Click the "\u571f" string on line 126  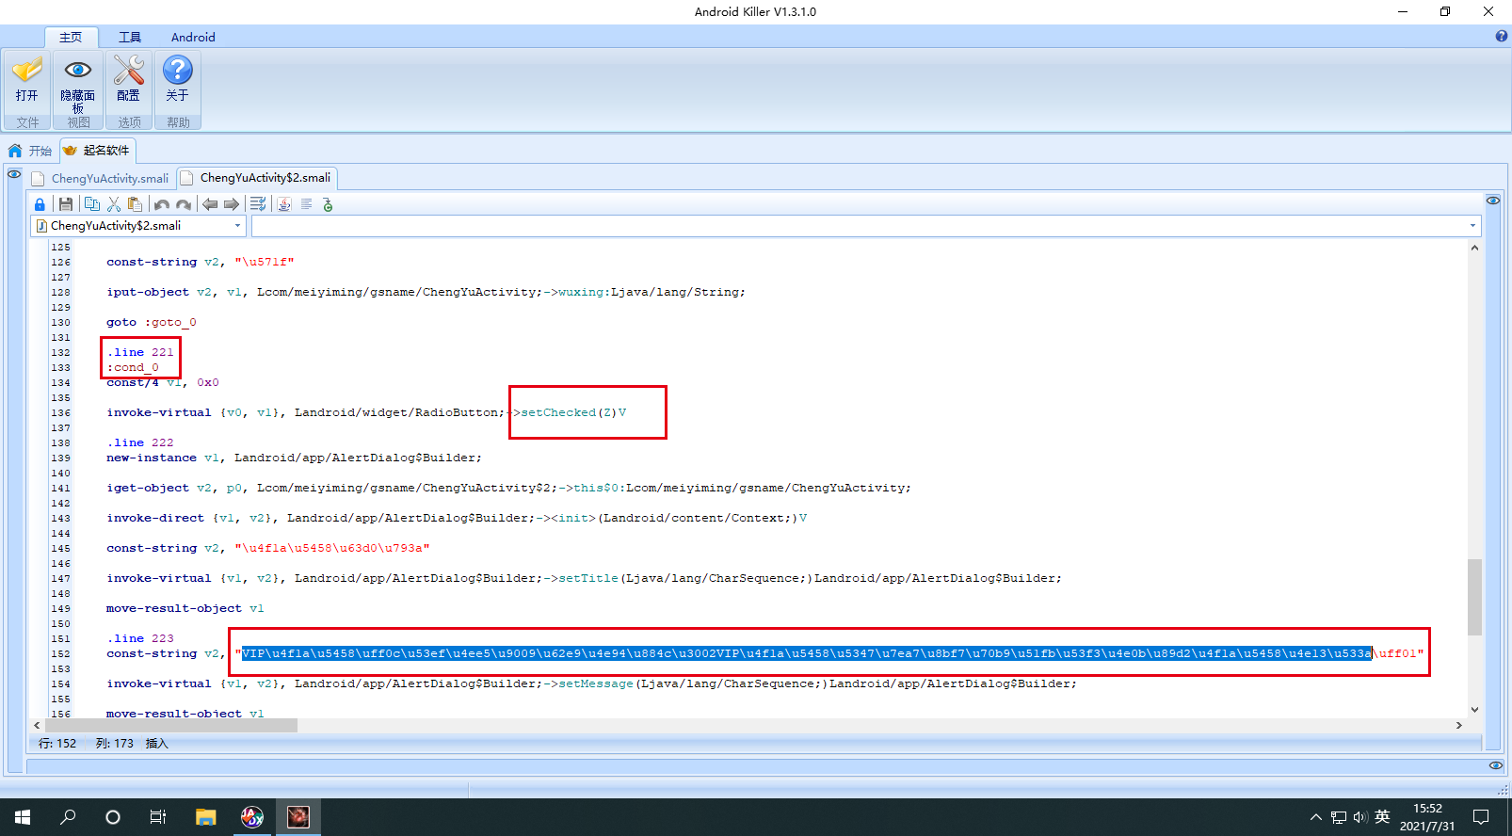[265, 262]
